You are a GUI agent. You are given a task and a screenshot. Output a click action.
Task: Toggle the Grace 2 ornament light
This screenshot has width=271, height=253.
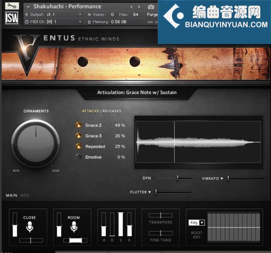click(78, 125)
